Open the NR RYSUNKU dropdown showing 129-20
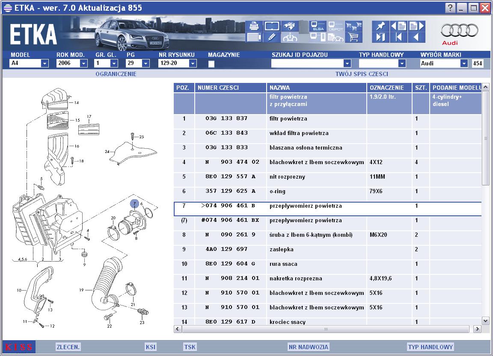Screen dimensions: 493x356 click(x=193, y=63)
